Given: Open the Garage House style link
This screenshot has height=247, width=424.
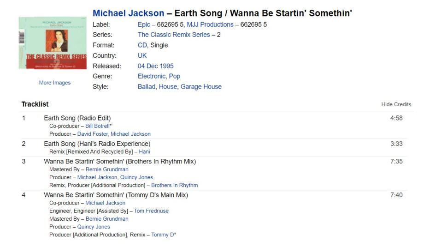Looking at the screenshot, I should coord(201,86).
